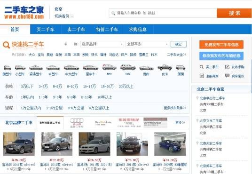The image size is (252, 174).
Task: Click the chat bubble icon beside 购车常识
Action: (227, 76)
